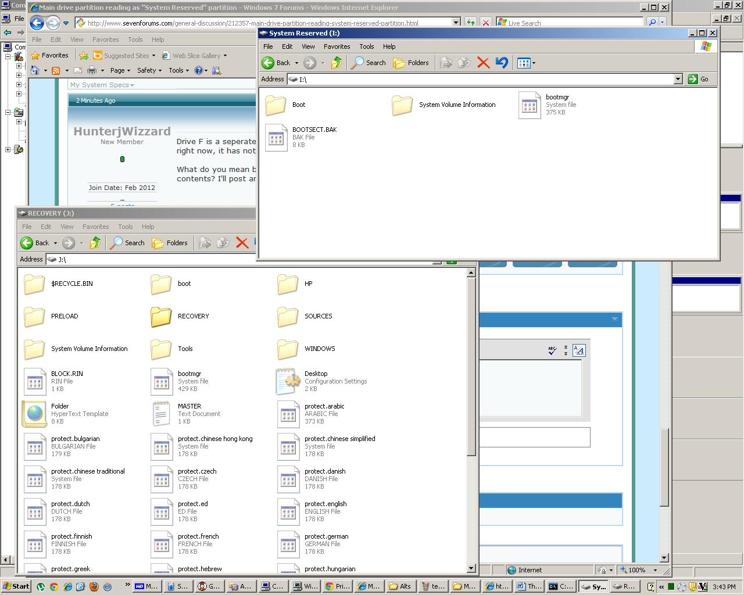Open the uTorrent quick launch icon on taskbar
The height and width of the screenshot is (595, 744).
pyautogui.click(x=41, y=586)
